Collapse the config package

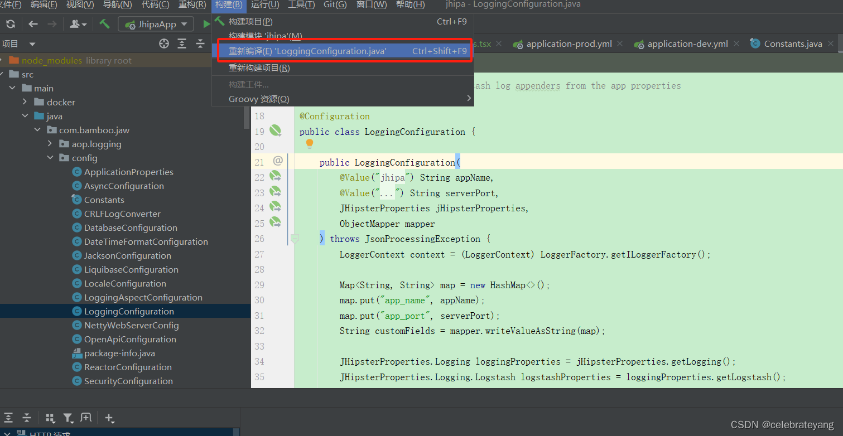50,158
